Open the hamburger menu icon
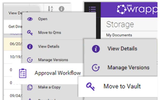Screen dimensions: 161x100 [92, 9]
